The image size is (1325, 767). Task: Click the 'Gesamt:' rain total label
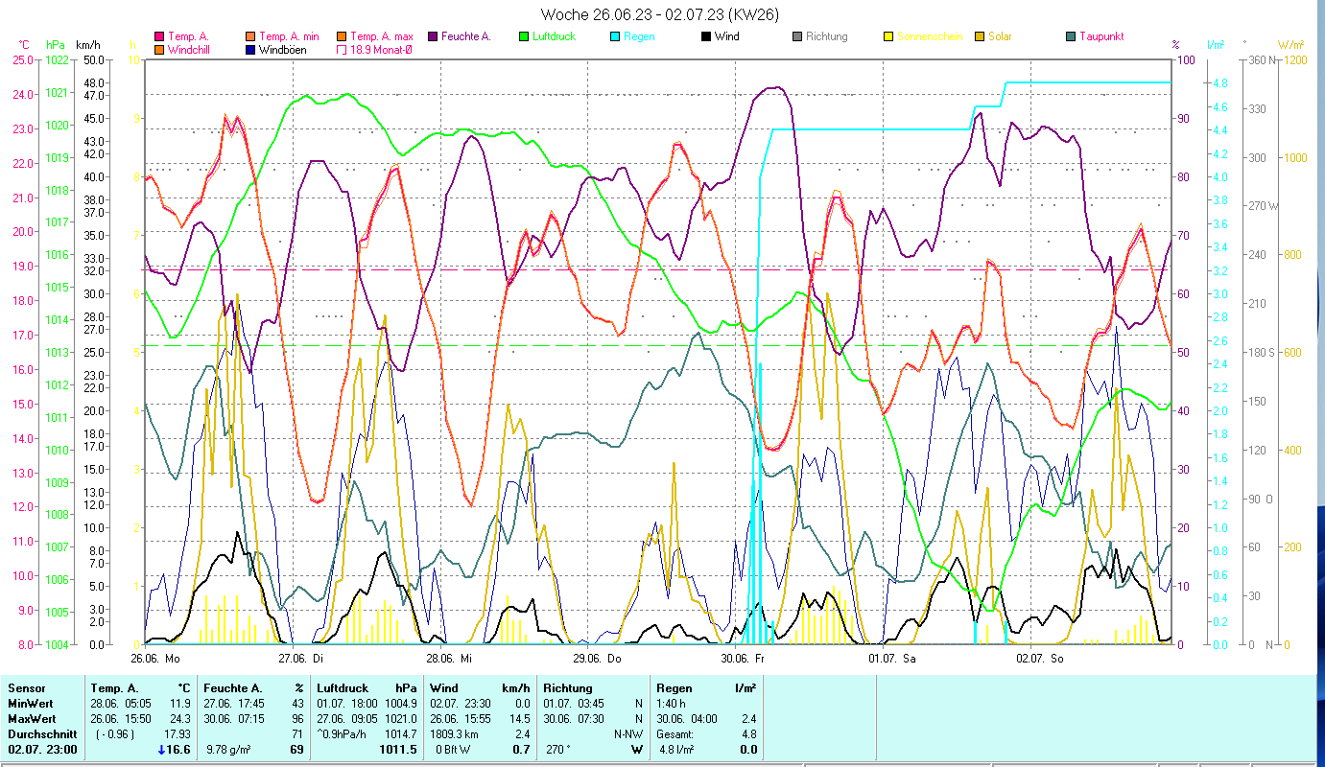click(x=676, y=734)
